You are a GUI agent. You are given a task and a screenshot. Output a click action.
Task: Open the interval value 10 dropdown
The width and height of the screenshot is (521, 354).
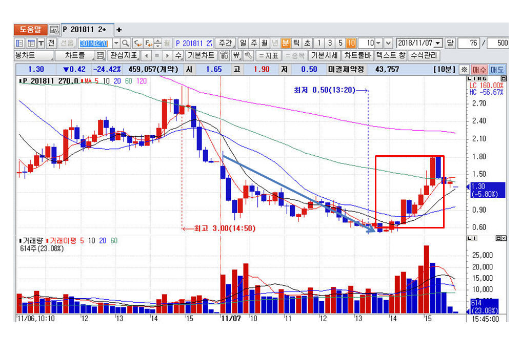[378, 43]
